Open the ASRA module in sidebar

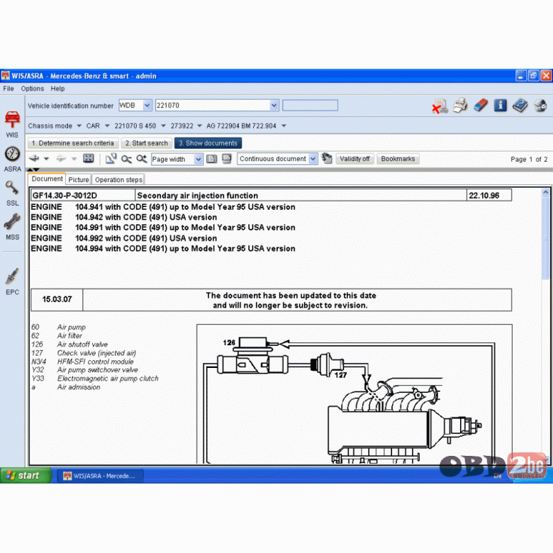point(12,159)
